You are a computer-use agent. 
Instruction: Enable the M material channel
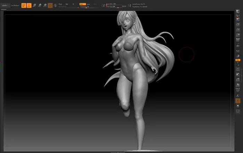[x=73, y=4]
